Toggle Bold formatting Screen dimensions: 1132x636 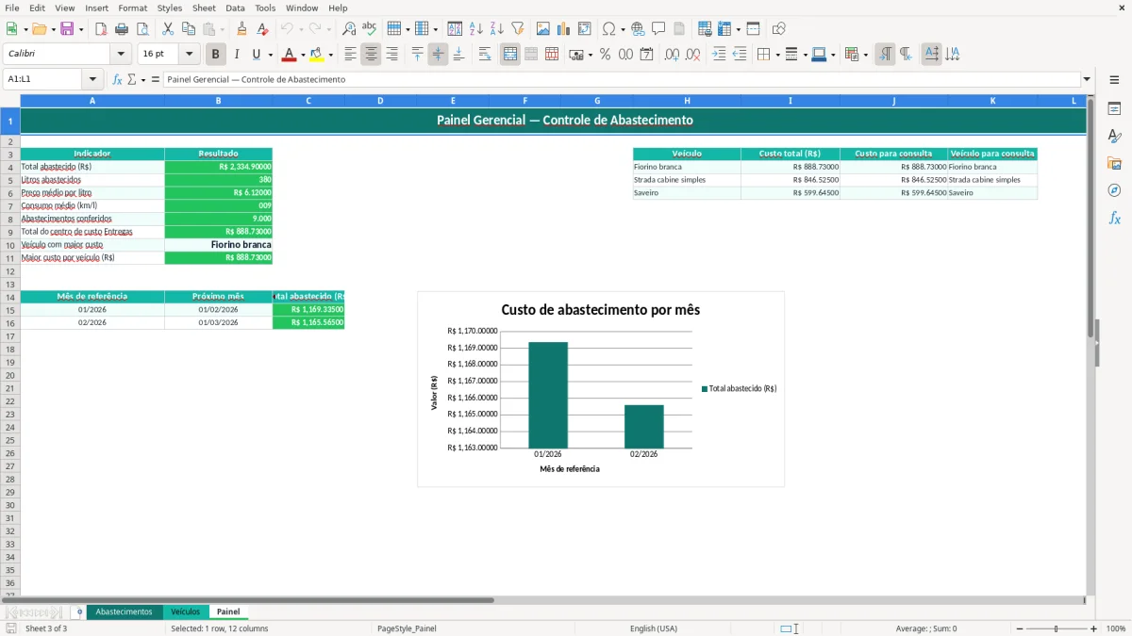(x=216, y=55)
